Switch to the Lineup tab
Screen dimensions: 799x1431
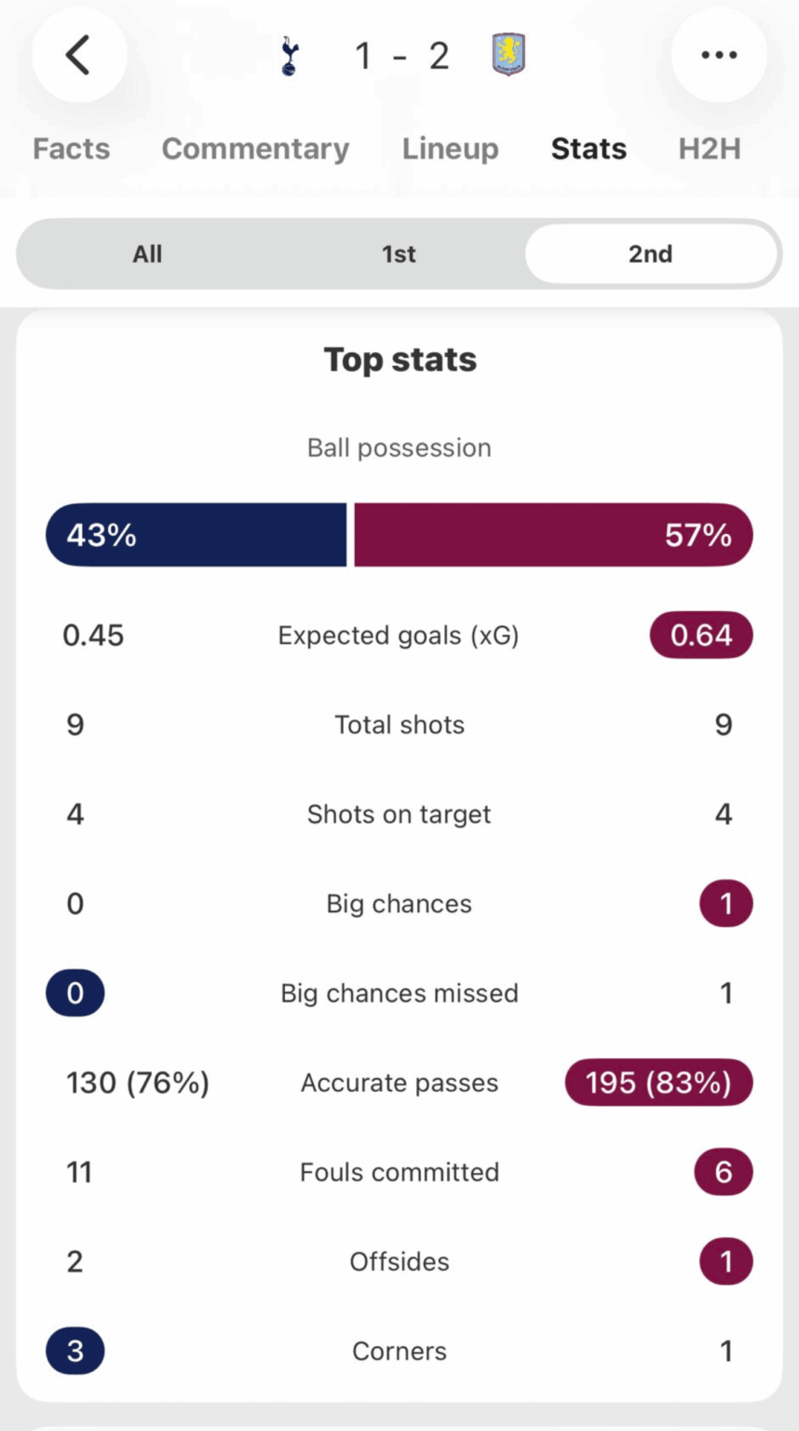(x=451, y=148)
